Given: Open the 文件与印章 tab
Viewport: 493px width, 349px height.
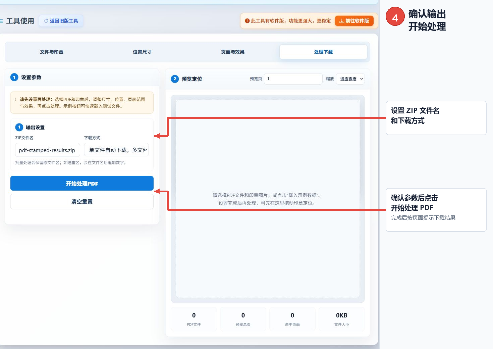Looking at the screenshot, I should (x=52, y=52).
